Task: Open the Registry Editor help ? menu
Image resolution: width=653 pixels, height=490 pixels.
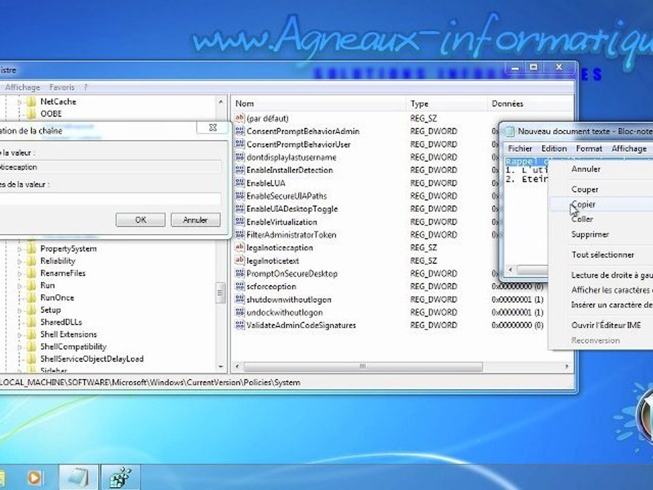Action: click(x=86, y=87)
